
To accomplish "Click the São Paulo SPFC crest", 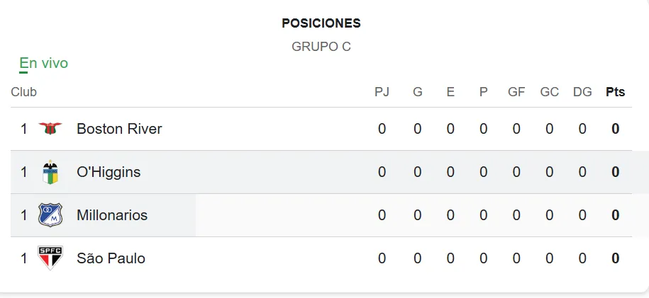I will 50,258.
